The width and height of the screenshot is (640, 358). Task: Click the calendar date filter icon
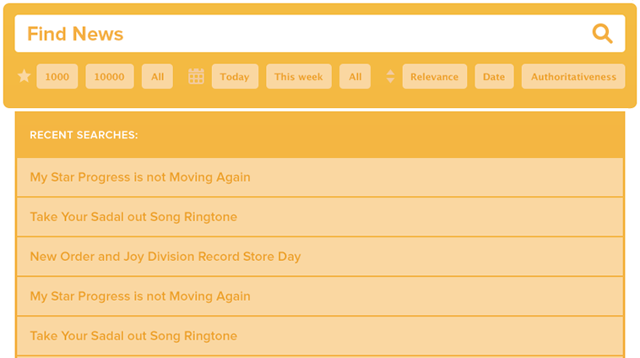[x=196, y=77]
